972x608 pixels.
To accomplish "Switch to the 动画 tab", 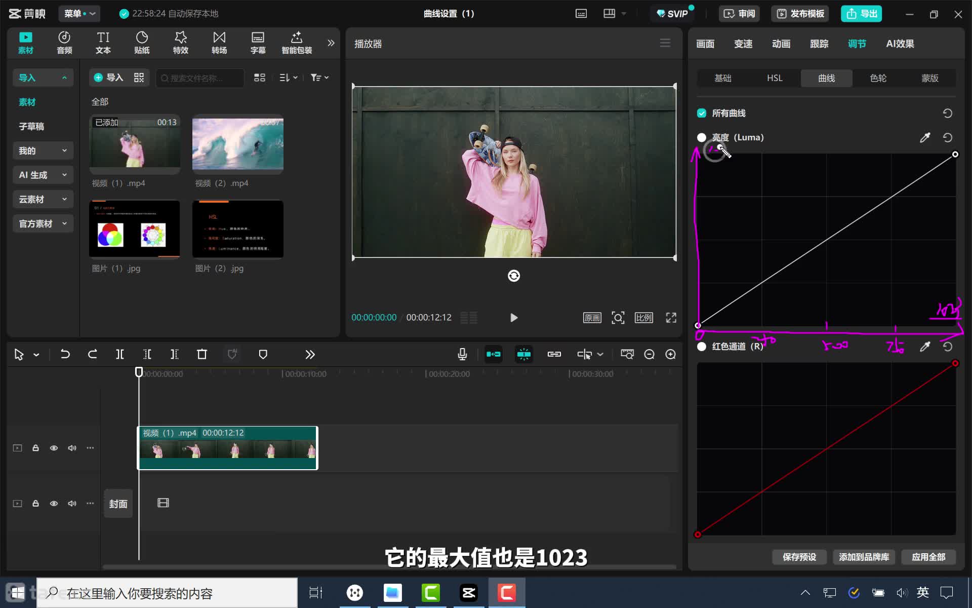I will coord(781,44).
